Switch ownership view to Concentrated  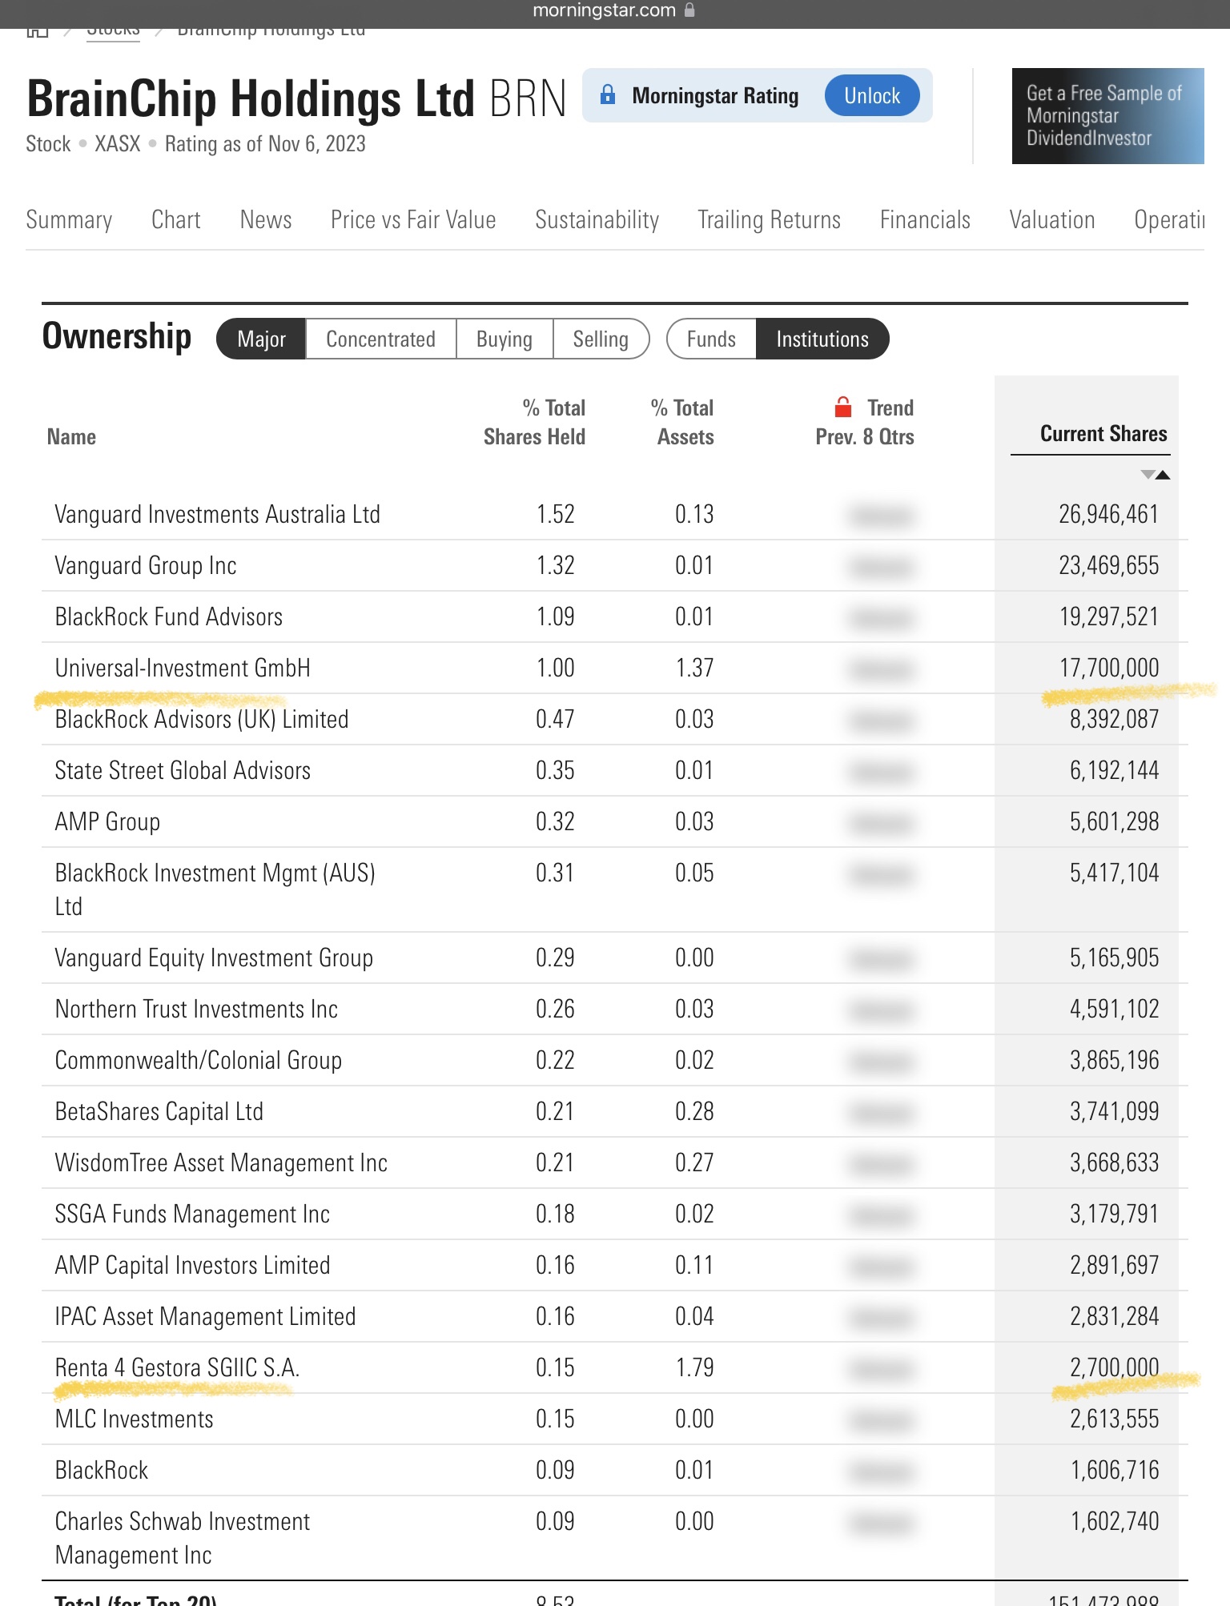point(380,339)
